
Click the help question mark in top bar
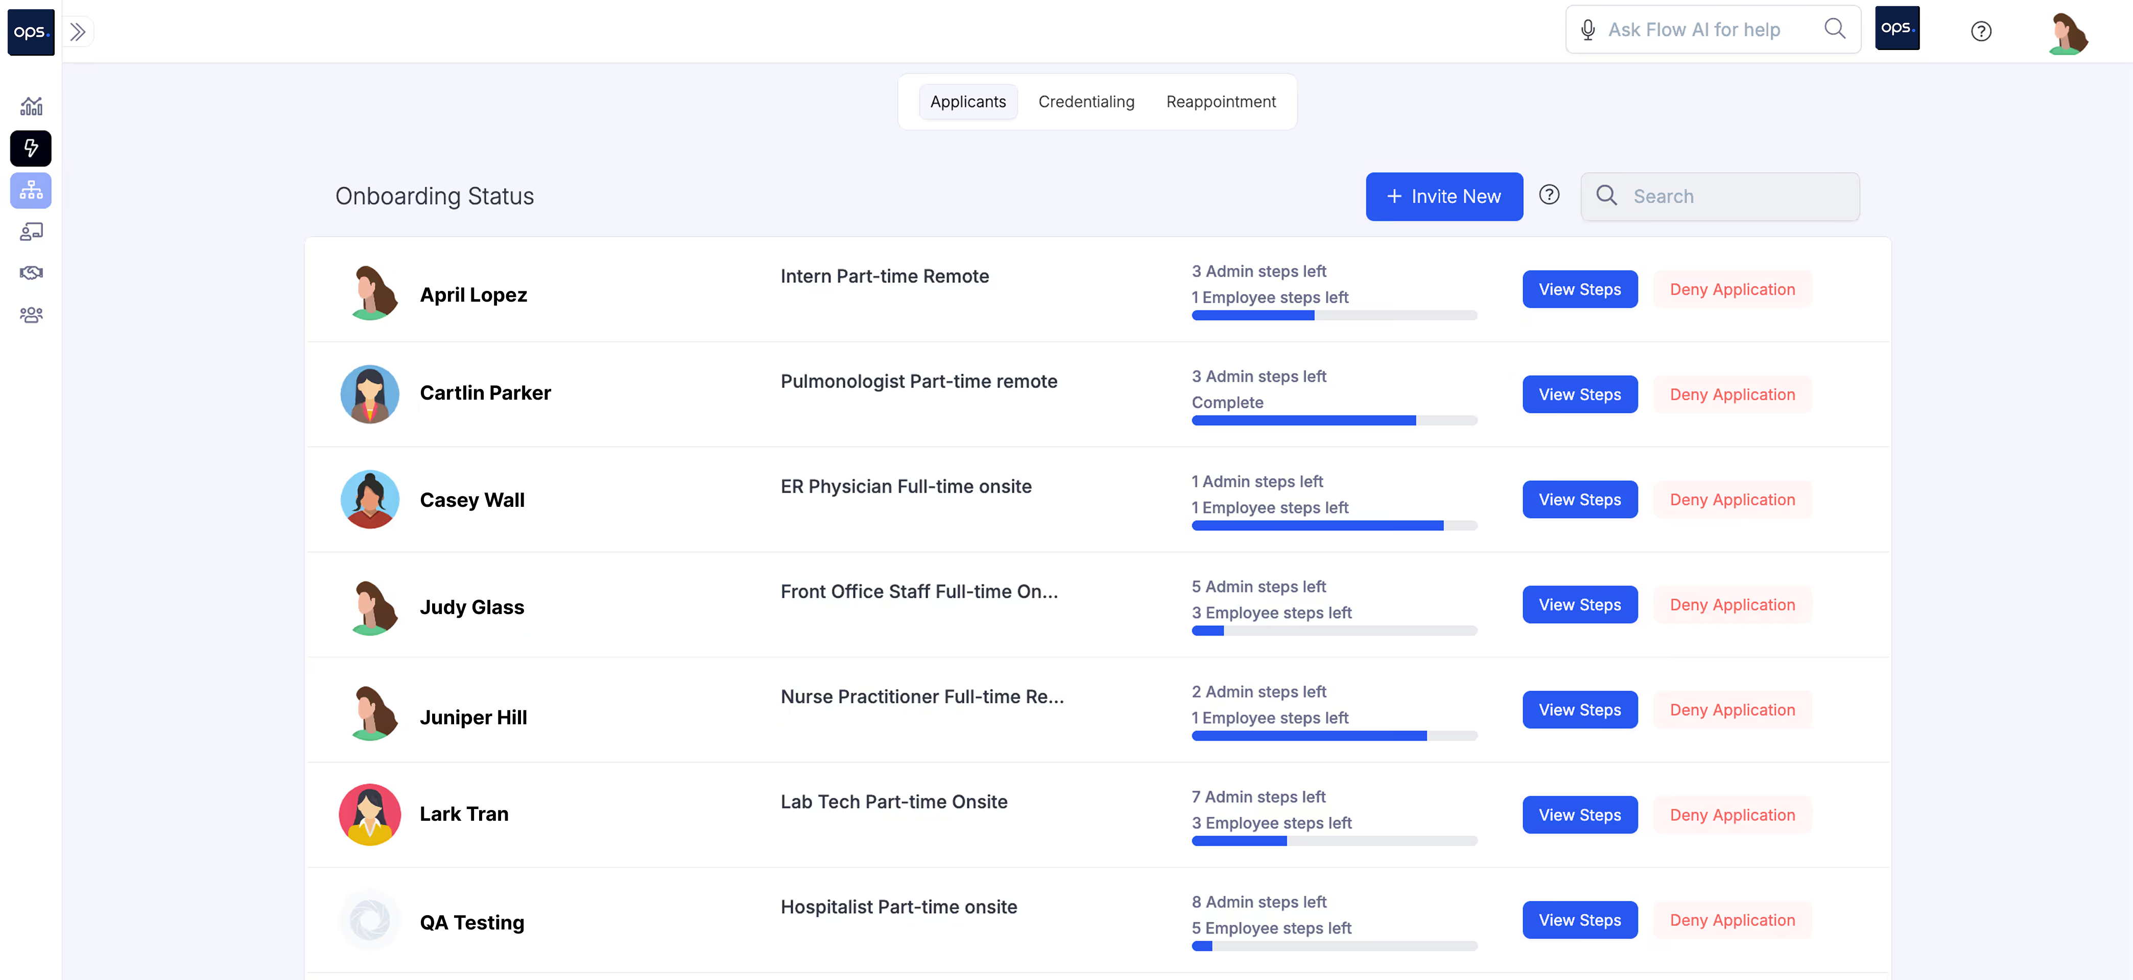point(1981,32)
